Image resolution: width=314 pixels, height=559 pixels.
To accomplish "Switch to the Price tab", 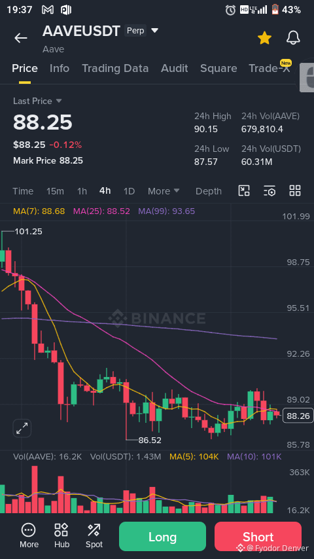I will point(25,69).
